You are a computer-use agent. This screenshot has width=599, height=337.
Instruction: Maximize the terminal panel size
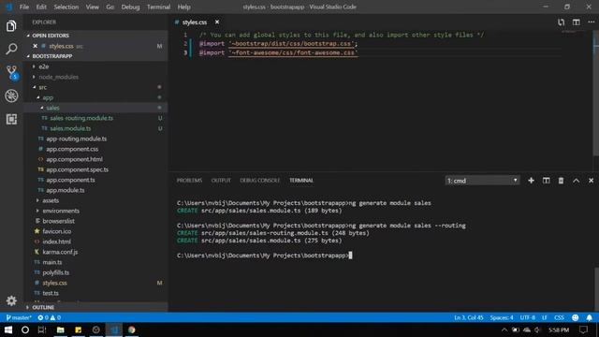coord(577,181)
